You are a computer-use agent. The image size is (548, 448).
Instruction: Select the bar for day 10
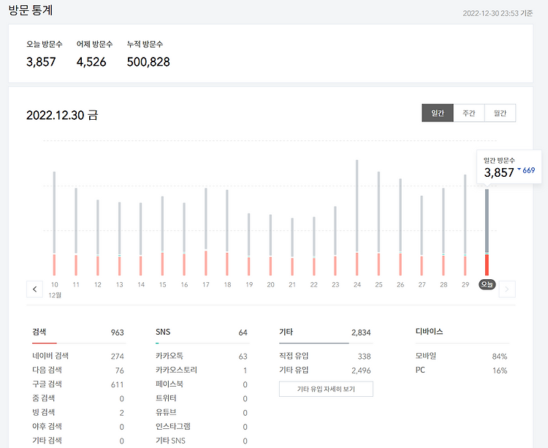(x=54, y=224)
